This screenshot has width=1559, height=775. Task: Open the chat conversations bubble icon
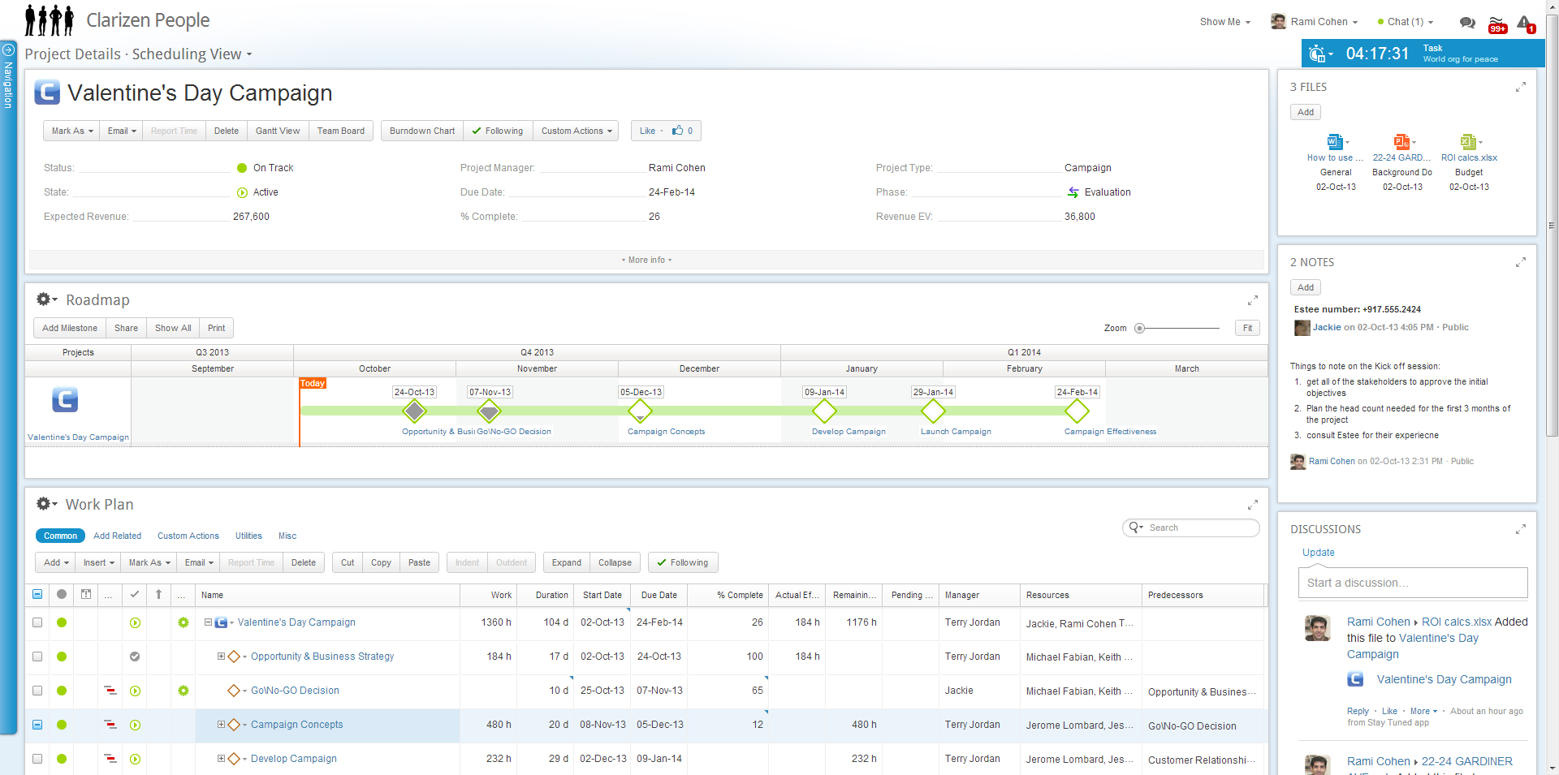click(1466, 23)
